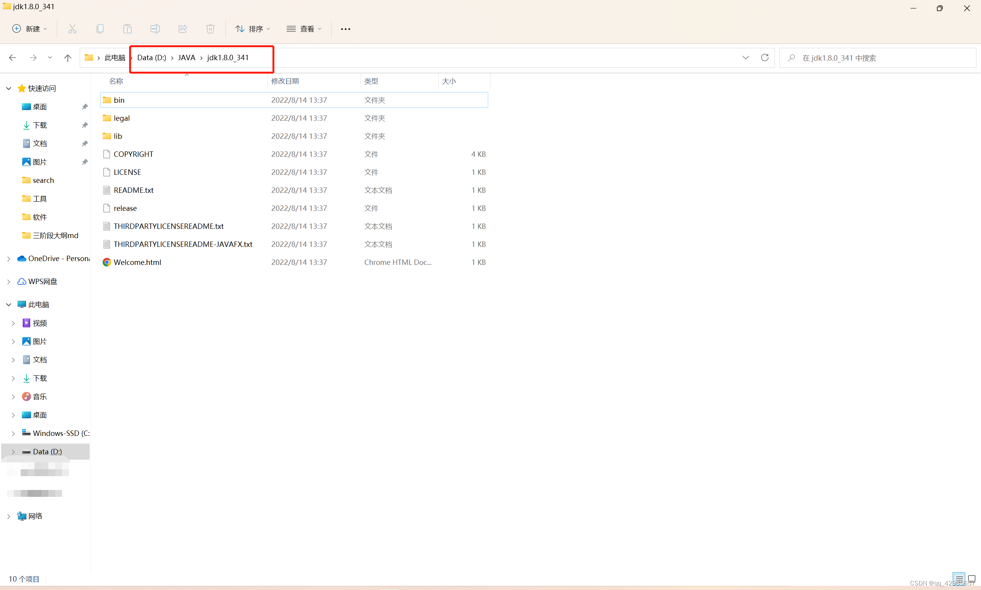Copy the selected file using copy icon
This screenshot has height=590, width=981.
pyautogui.click(x=100, y=29)
